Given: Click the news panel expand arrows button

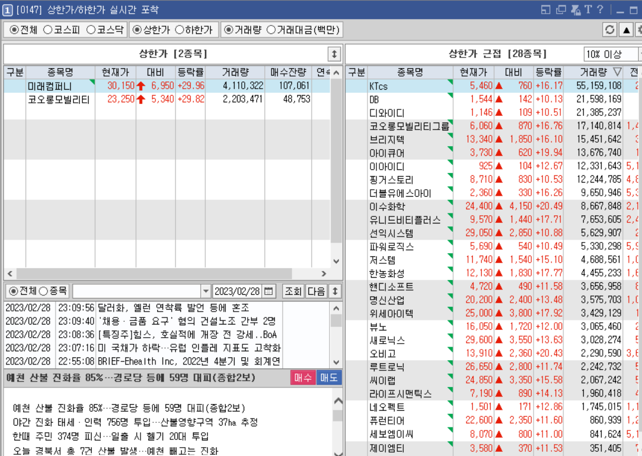Looking at the screenshot, I should 335,291.
